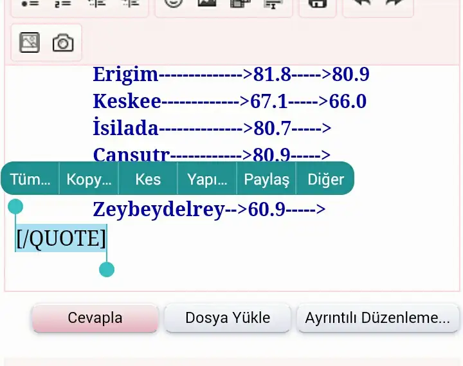
Task: Insert a smiley emoticon
Action: click(x=172, y=3)
